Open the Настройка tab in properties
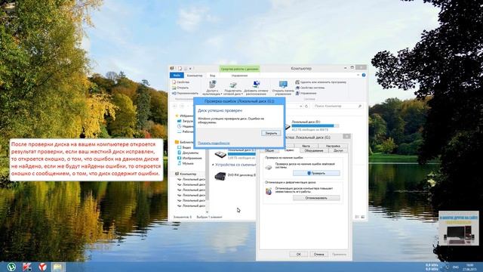 pyautogui.click(x=333, y=146)
